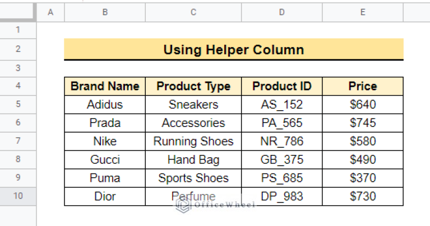Click the Adidus cell
The width and height of the screenshot is (430, 226).
pyautogui.click(x=105, y=105)
